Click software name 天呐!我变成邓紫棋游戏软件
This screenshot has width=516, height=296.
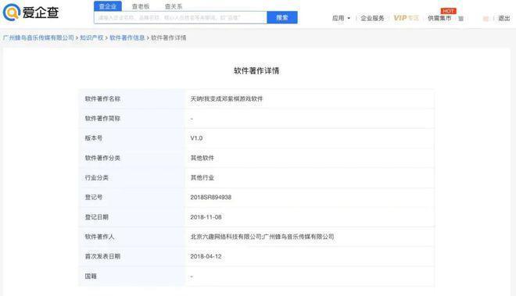click(227, 98)
